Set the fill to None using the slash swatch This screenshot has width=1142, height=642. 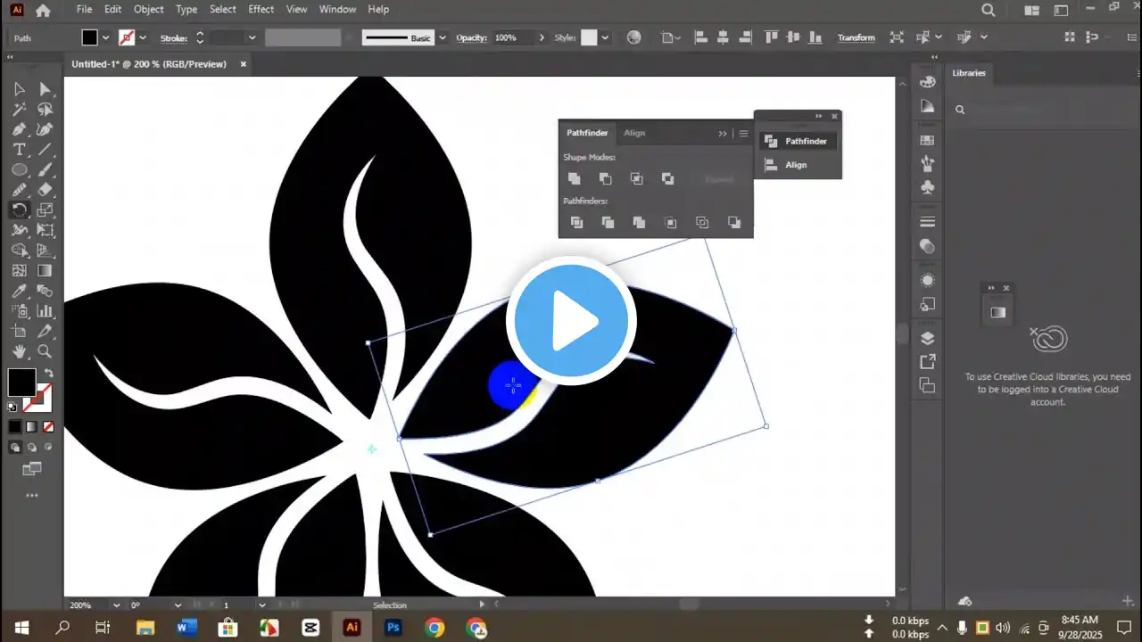(48, 426)
